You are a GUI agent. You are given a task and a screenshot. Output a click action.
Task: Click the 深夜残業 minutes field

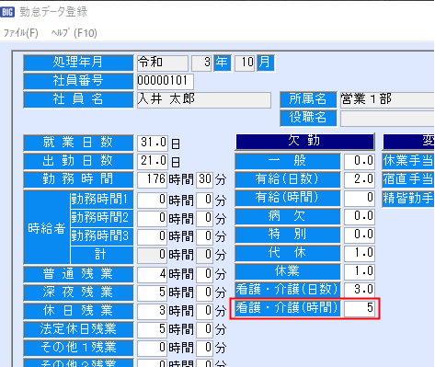[205, 292]
